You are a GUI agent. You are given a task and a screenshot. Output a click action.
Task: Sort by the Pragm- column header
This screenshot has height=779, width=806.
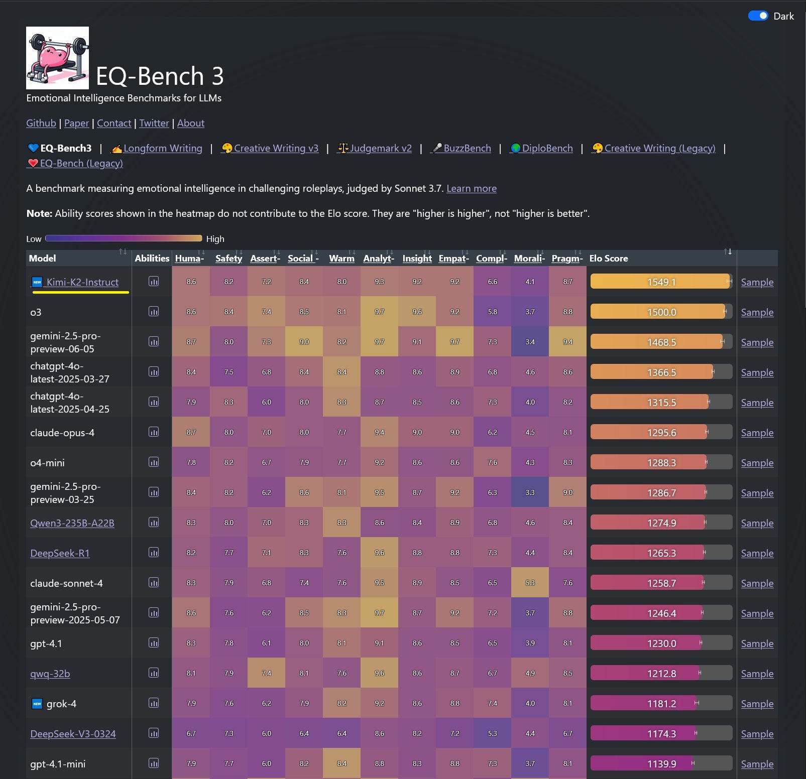567,258
